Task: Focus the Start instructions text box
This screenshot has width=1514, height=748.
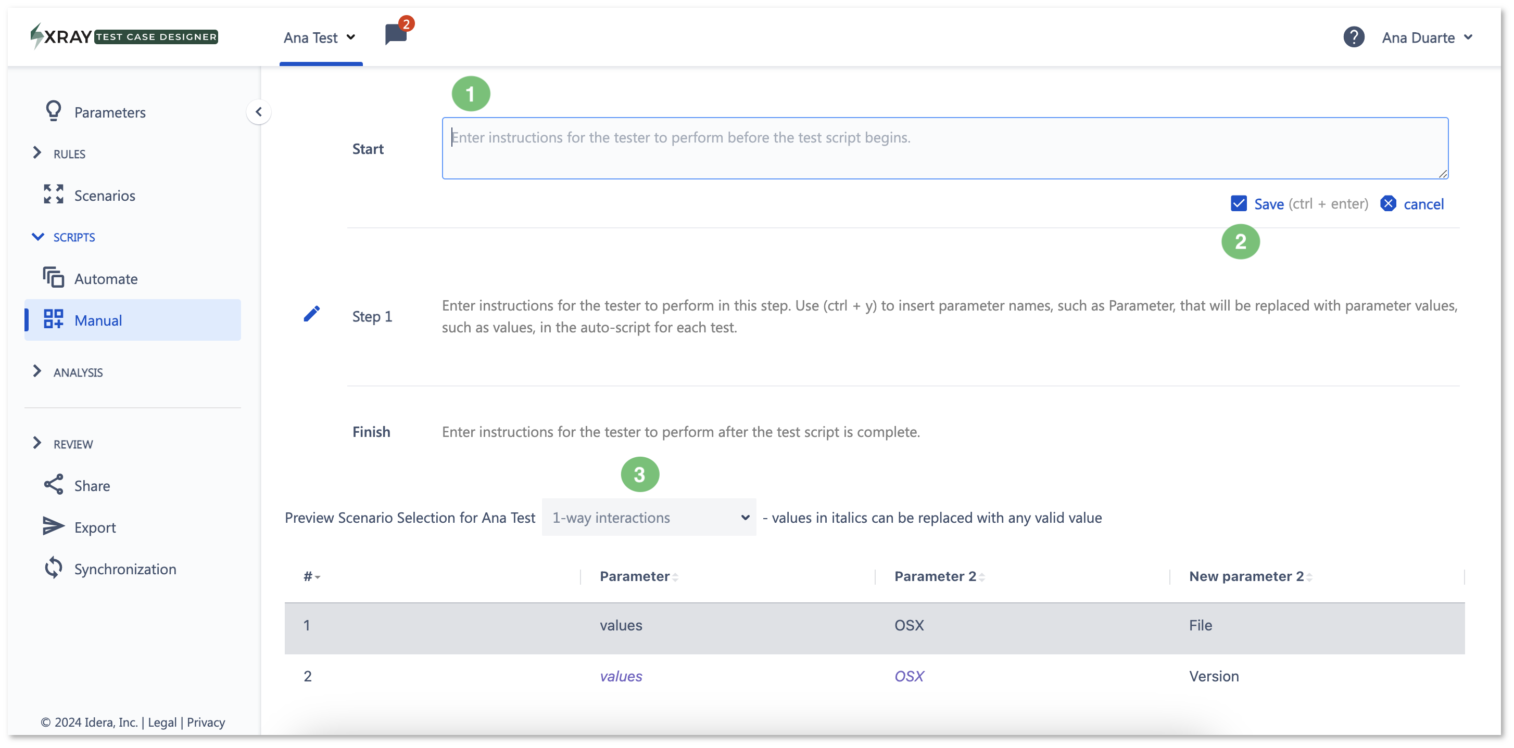Action: (945, 148)
